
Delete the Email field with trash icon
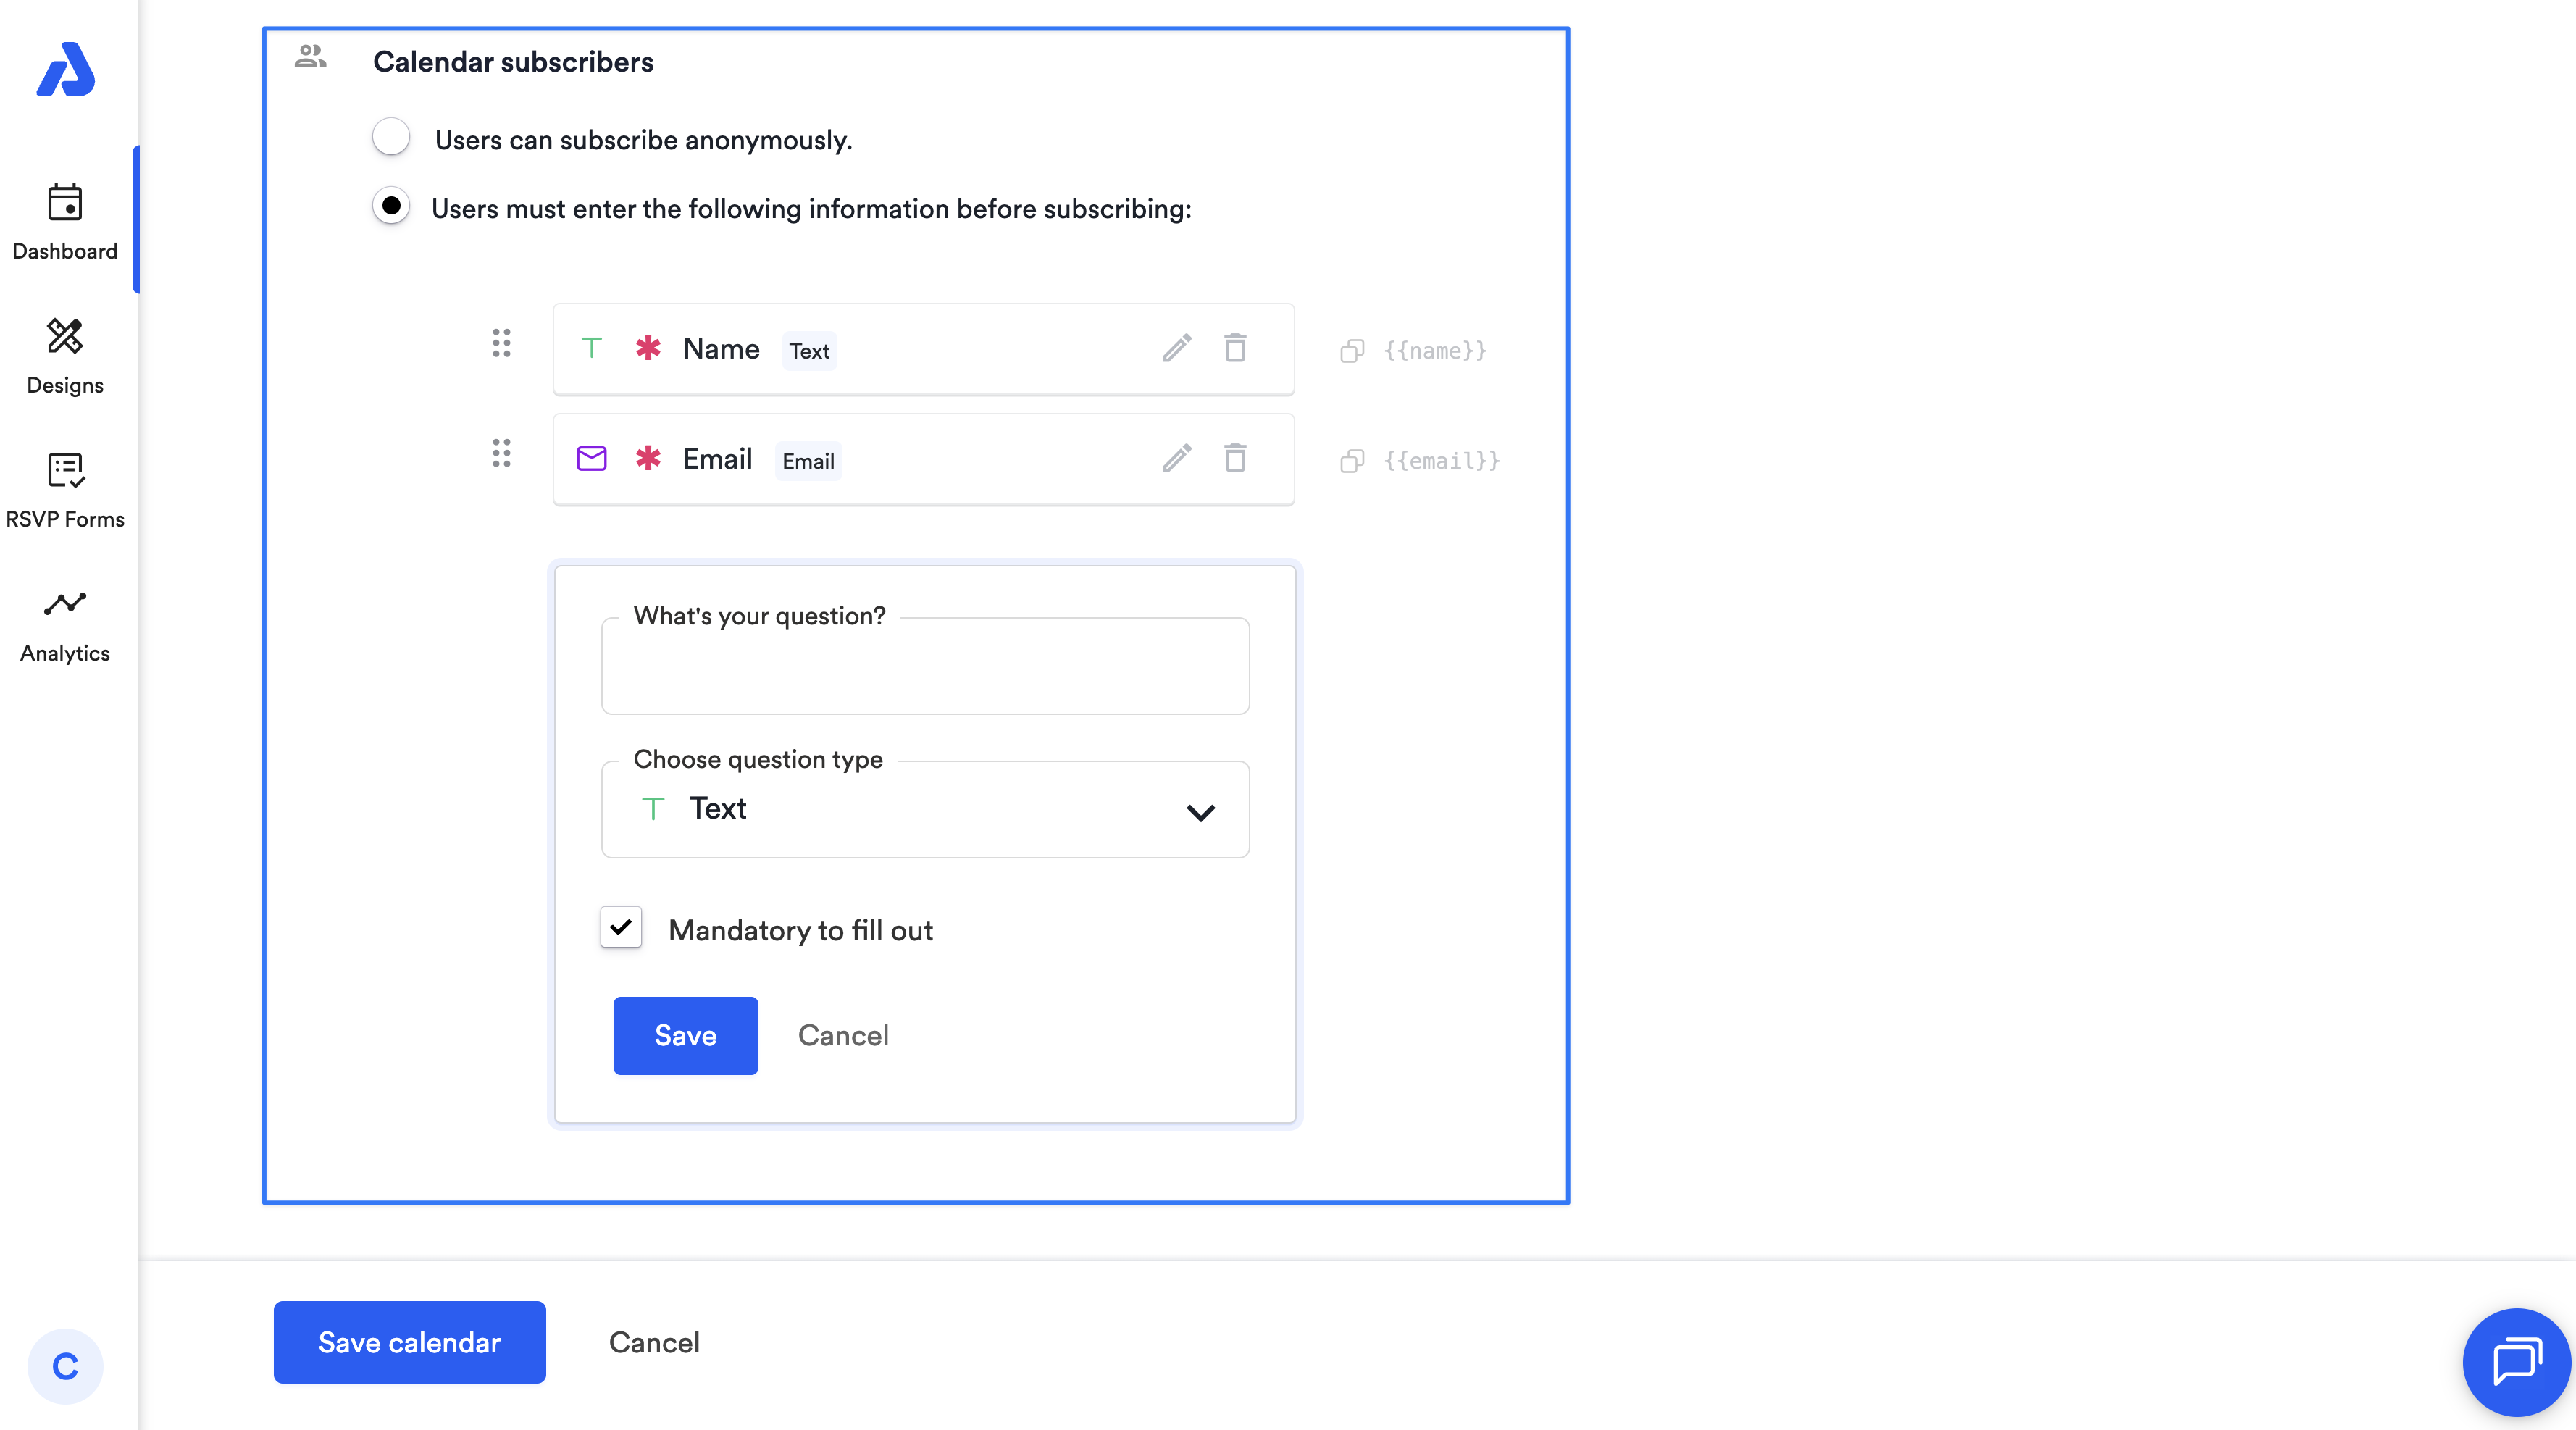click(1235, 459)
